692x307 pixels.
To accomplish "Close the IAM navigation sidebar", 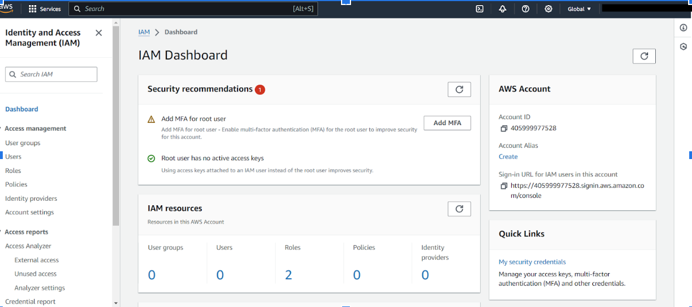I will coord(98,33).
